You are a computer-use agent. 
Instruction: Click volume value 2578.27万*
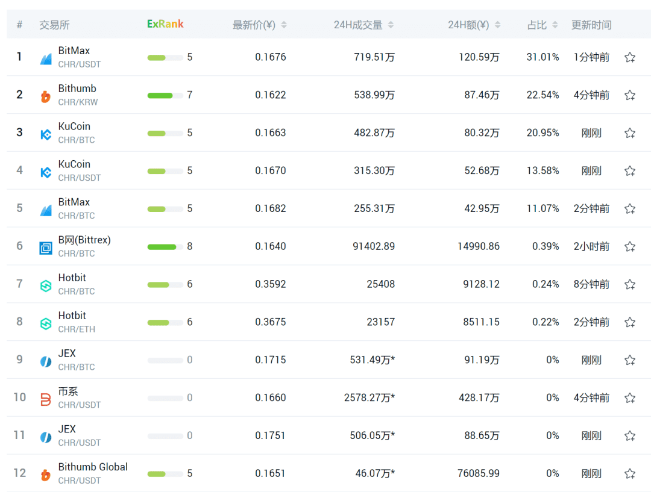click(x=370, y=398)
